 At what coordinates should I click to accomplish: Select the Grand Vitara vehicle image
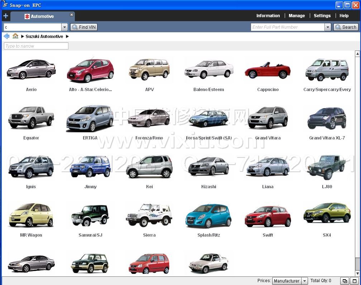coord(268,118)
